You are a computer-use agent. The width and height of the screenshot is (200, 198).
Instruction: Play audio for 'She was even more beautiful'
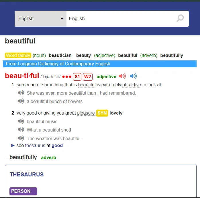point(21,93)
